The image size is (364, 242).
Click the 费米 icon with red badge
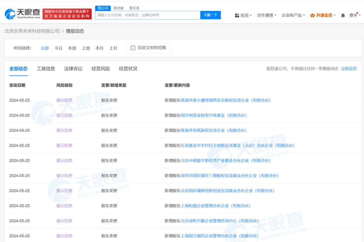click(352, 15)
